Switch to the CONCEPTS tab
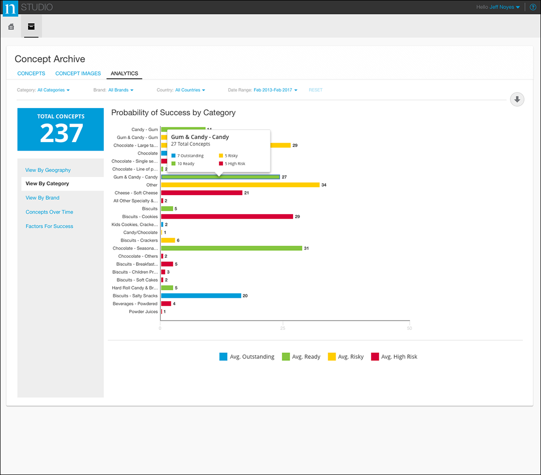541x475 pixels. tap(31, 74)
